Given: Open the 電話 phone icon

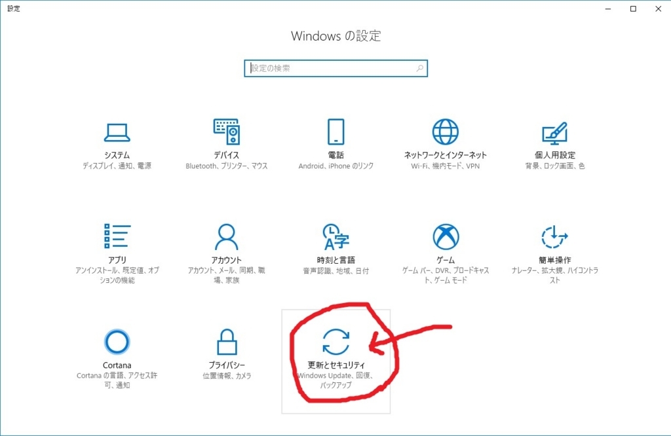Looking at the screenshot, I should point(336,132).
